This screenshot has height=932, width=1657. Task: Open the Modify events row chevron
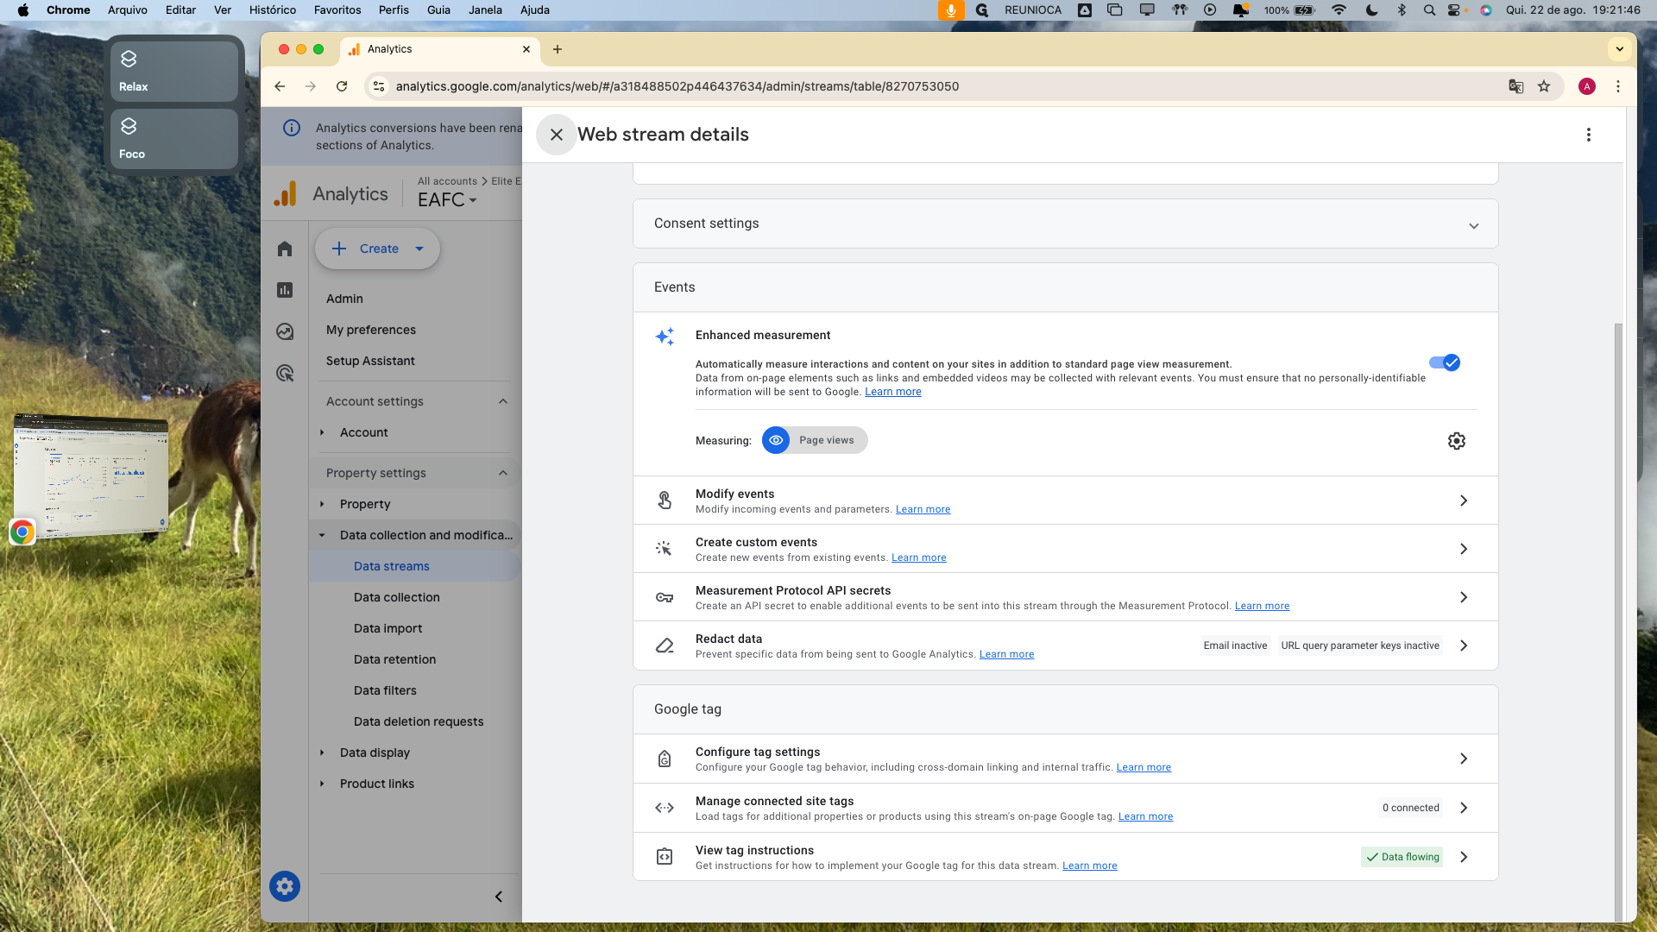(x=1464, y=501)
